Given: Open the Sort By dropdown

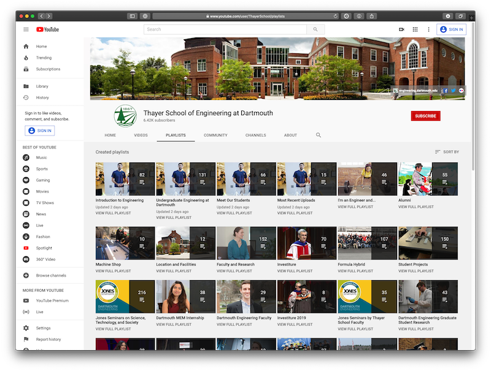Looking at the screenshot, I should tap(447, 152).
